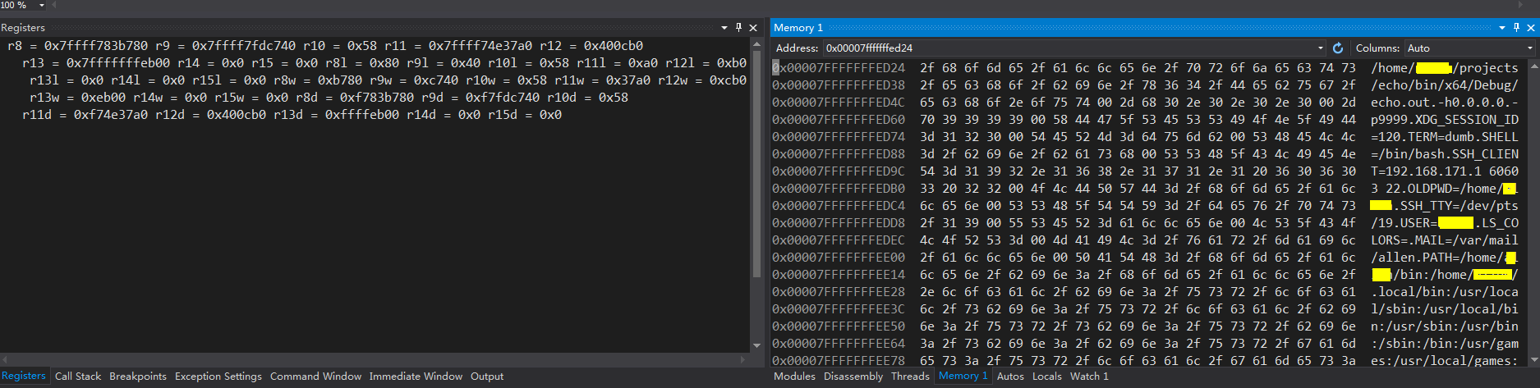
Task: Switch to the Disassembly tab
Action: tap(853, 377)
